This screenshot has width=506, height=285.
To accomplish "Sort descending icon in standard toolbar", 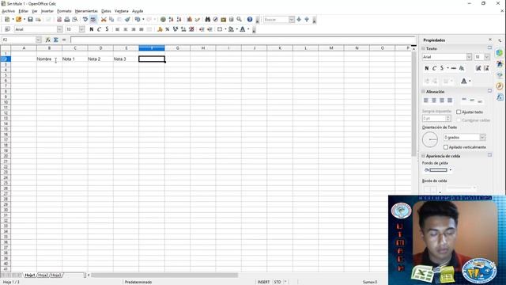I will [x=179, y=19].
